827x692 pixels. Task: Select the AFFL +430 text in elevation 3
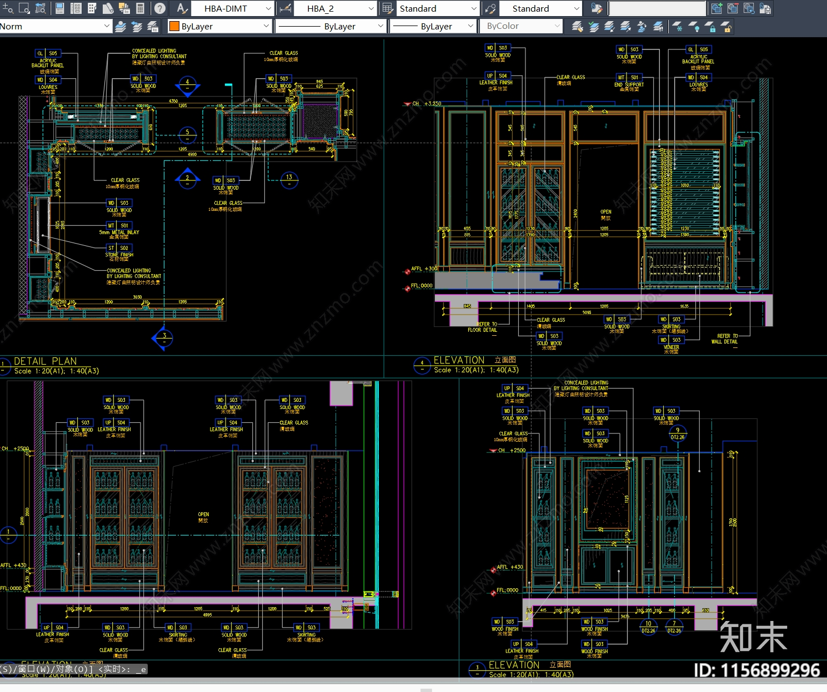(x=510, y=567)
